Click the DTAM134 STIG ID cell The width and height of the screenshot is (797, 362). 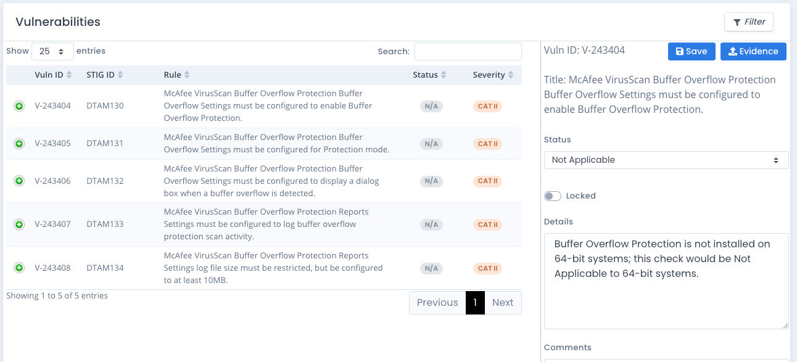[x=105, y=268]
